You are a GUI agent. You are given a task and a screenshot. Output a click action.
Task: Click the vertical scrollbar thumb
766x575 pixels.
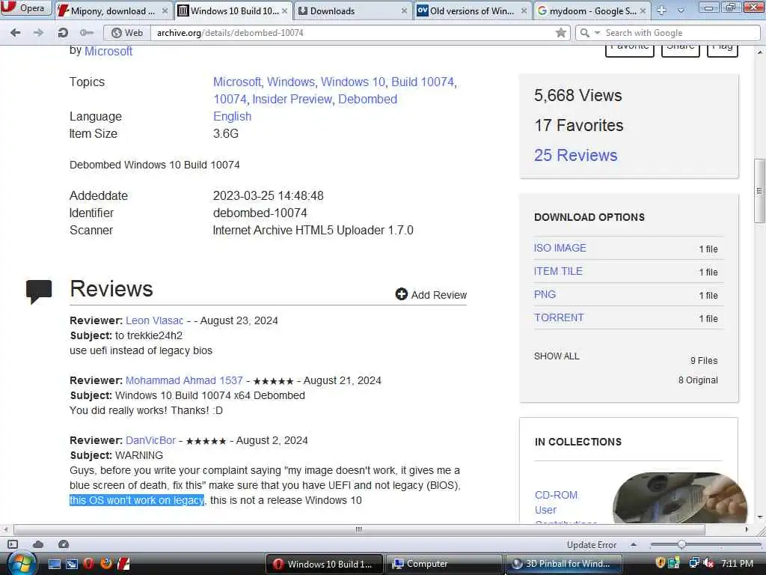pos(760,191)
